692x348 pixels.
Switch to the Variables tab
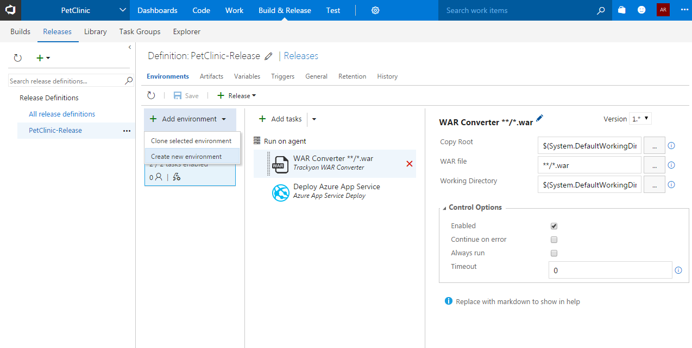coord(247,76)
